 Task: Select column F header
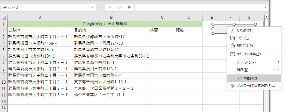(230, 18)
